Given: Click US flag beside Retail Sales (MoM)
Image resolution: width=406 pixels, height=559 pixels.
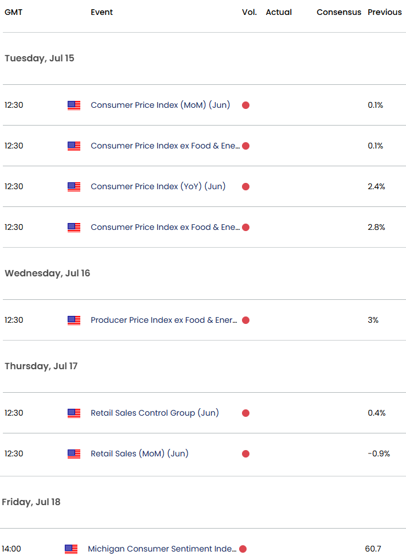Looking at the screenshot, I should (74, 454).
